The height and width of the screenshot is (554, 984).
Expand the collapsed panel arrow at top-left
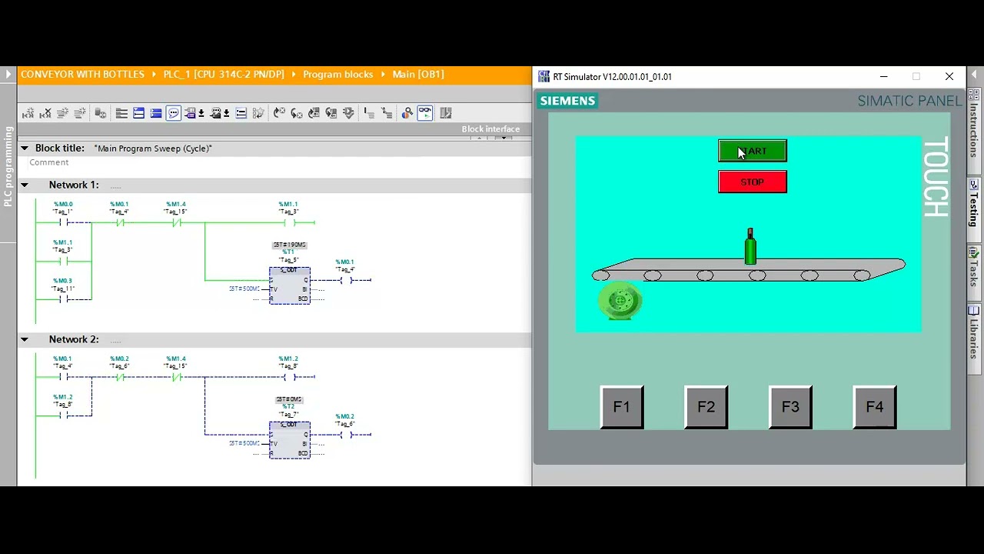click(x=8, y=75)
